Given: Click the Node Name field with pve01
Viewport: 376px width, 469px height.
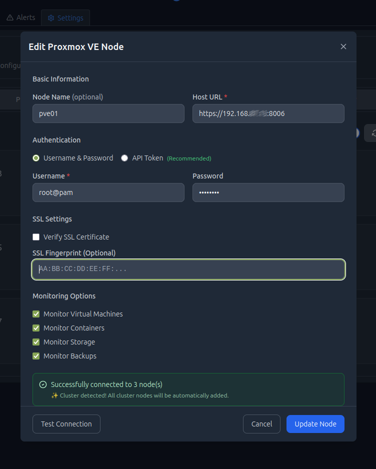Looking at the screenshot, I should pos(108,113).
